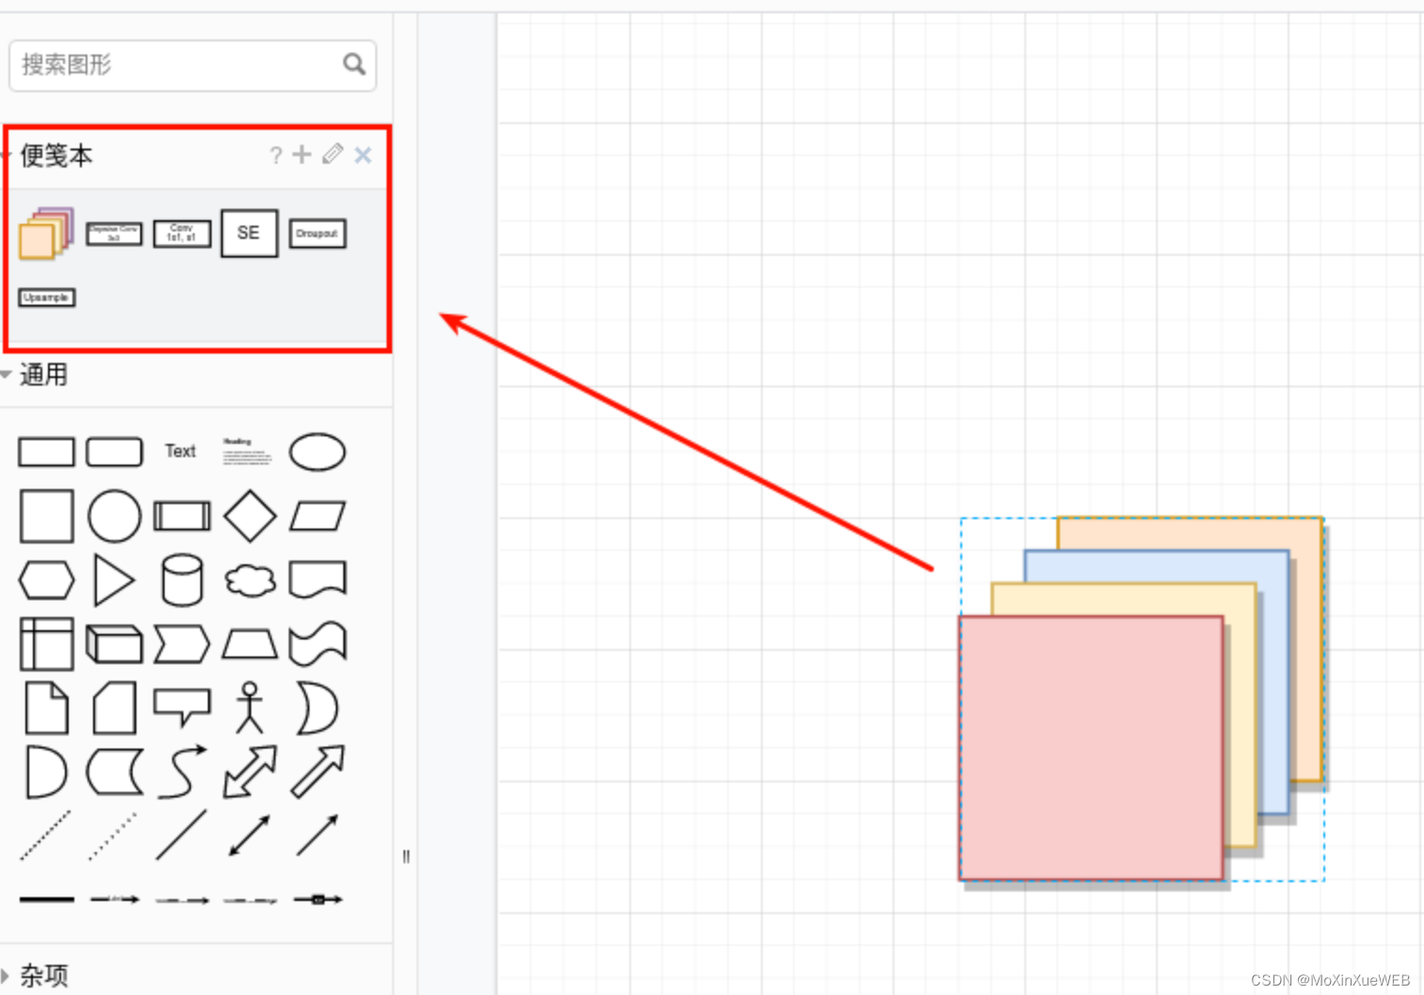Add to scratchpad with plus icon
1424x995 pixels.
click(x=302, y=154)
